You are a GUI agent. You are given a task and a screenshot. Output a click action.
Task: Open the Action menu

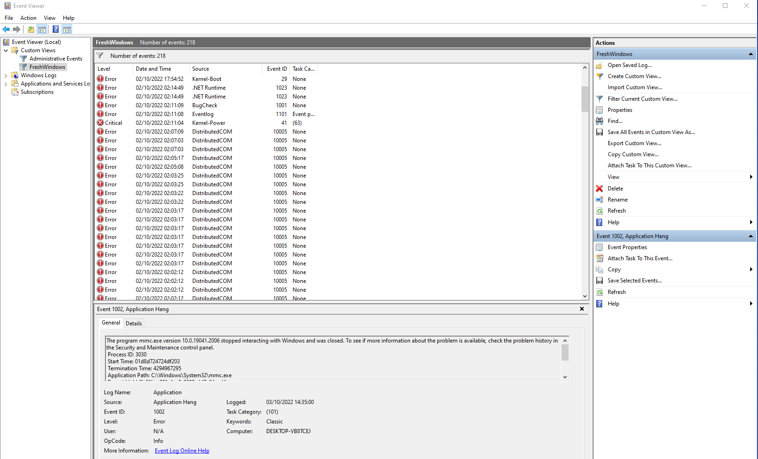(28, 18)
